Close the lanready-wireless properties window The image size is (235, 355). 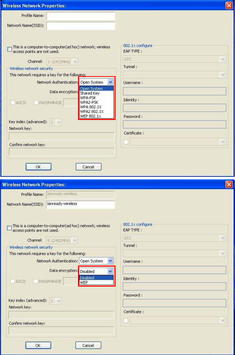(229, 184)
